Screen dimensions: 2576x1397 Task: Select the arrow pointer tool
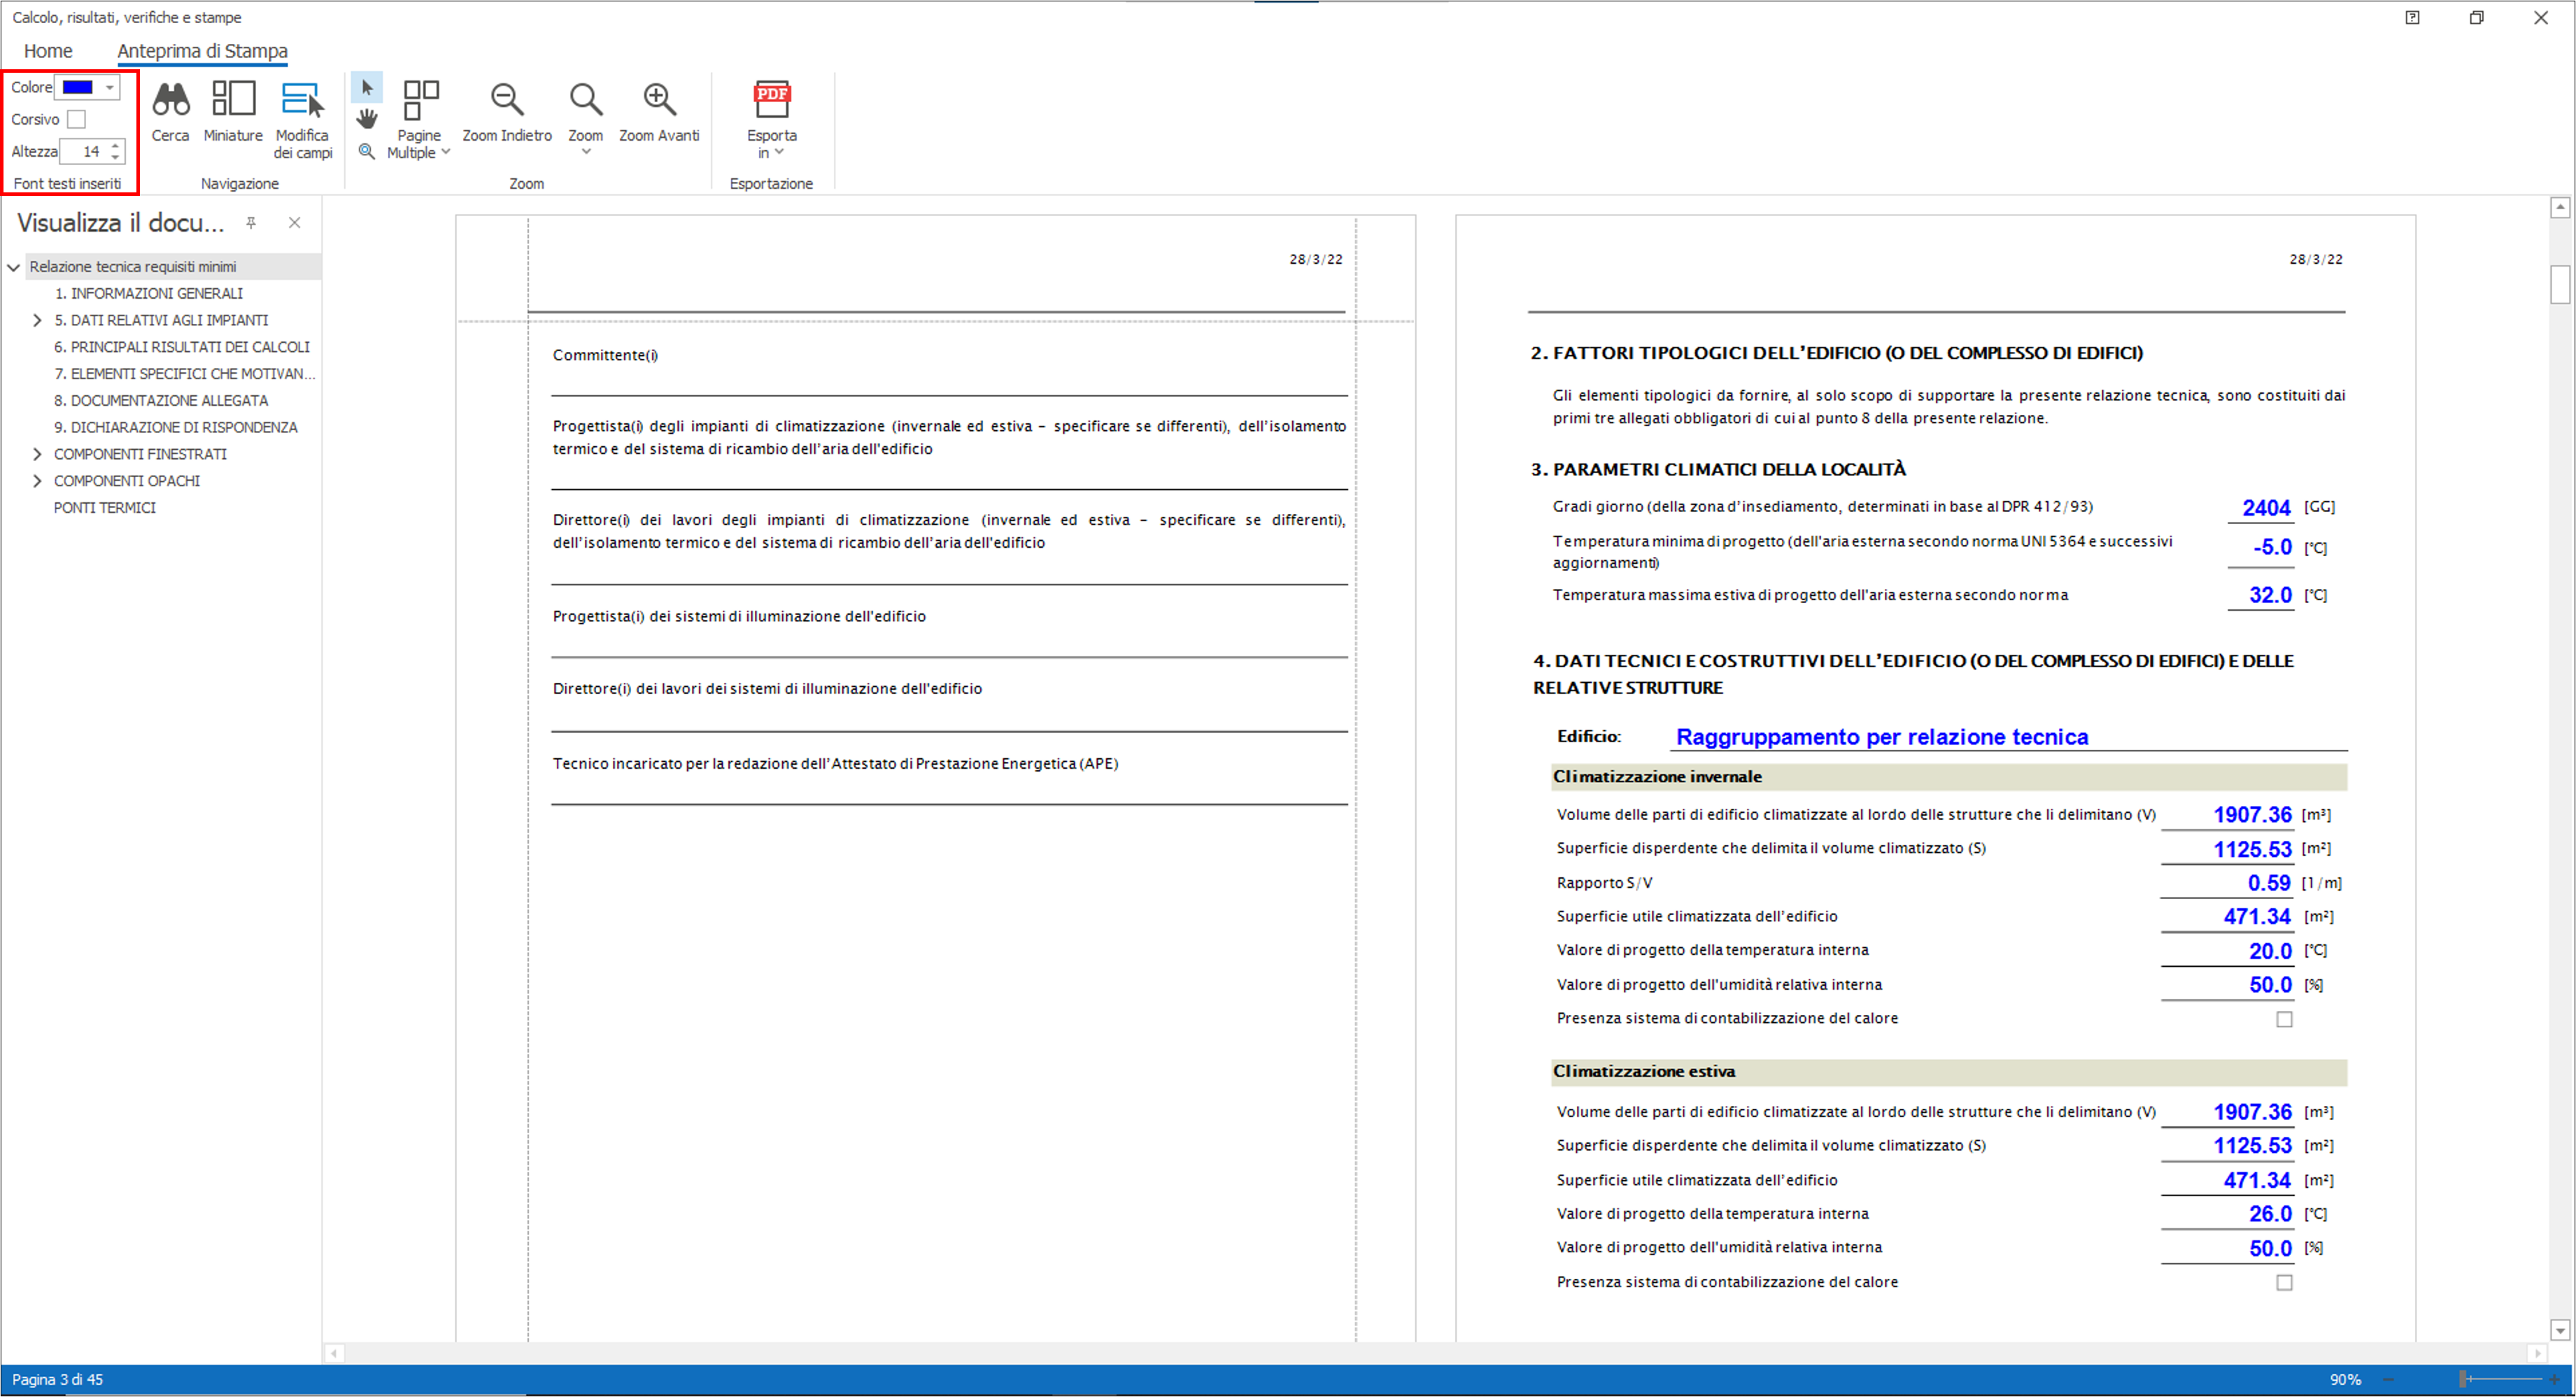click(x=367, y=88)
